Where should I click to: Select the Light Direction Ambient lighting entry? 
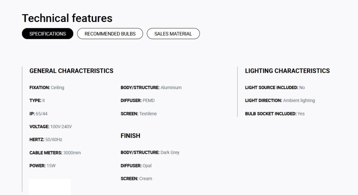coord(280,100)
